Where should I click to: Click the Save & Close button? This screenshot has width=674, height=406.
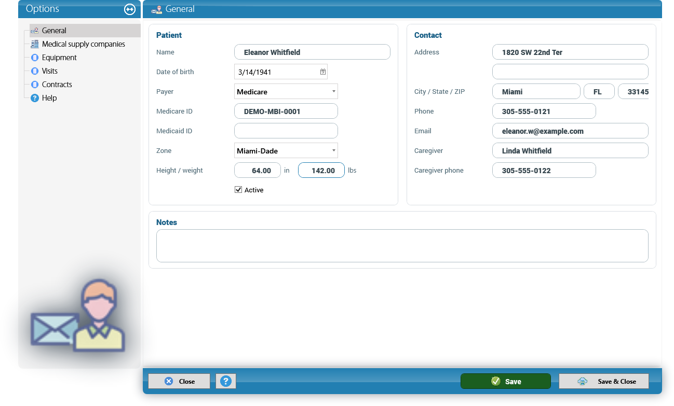(604, 381)
